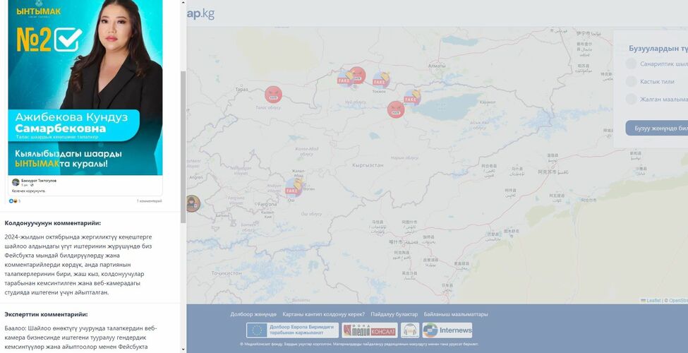Click the angry red marker near Talas
Image resolution: width=688 pixels, height=353 pixels.
click(x=273, y=94)
